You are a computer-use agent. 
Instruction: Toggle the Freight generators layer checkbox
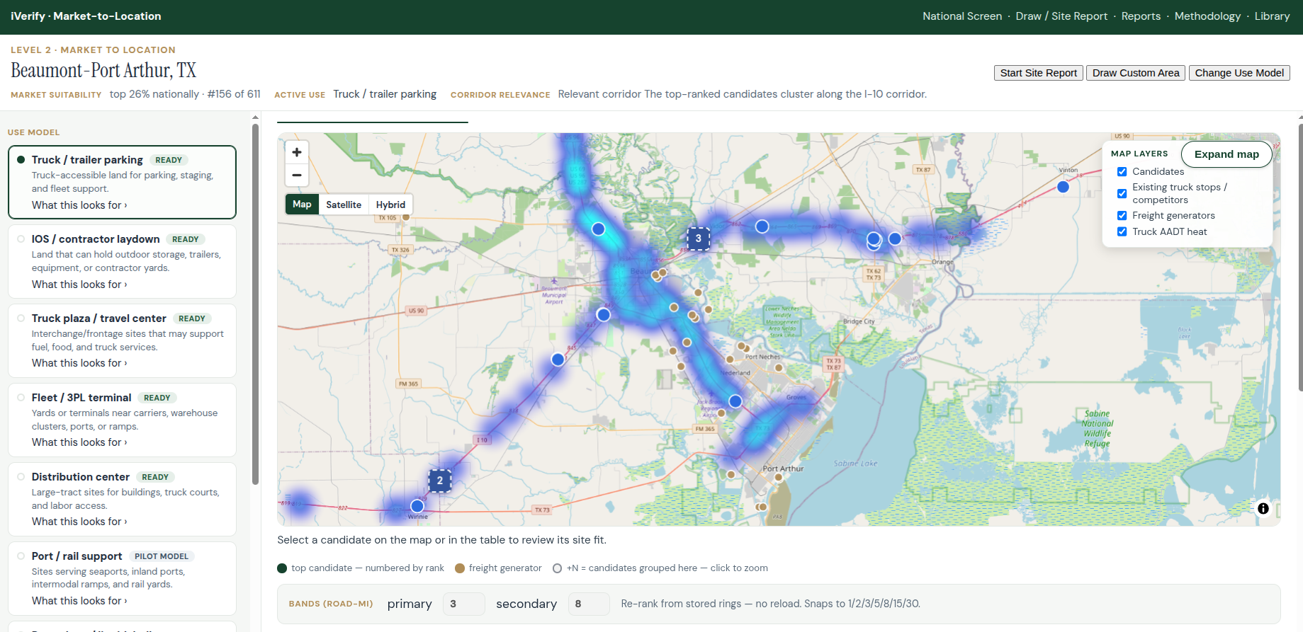(x=1122, y=216)
